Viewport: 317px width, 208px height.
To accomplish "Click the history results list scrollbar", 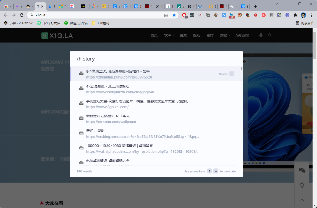I will pos(242,69).
